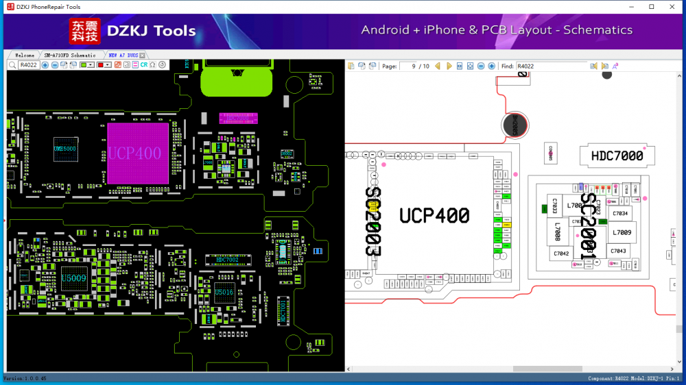
Task: Click the green color swatch in the PCB toolbar
Action: [84, 65]
